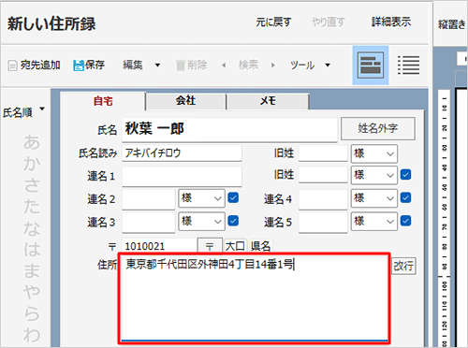This screenshot has height=348, width=468.
Task: Switch to card view layout icon
Action: point(371,65)
